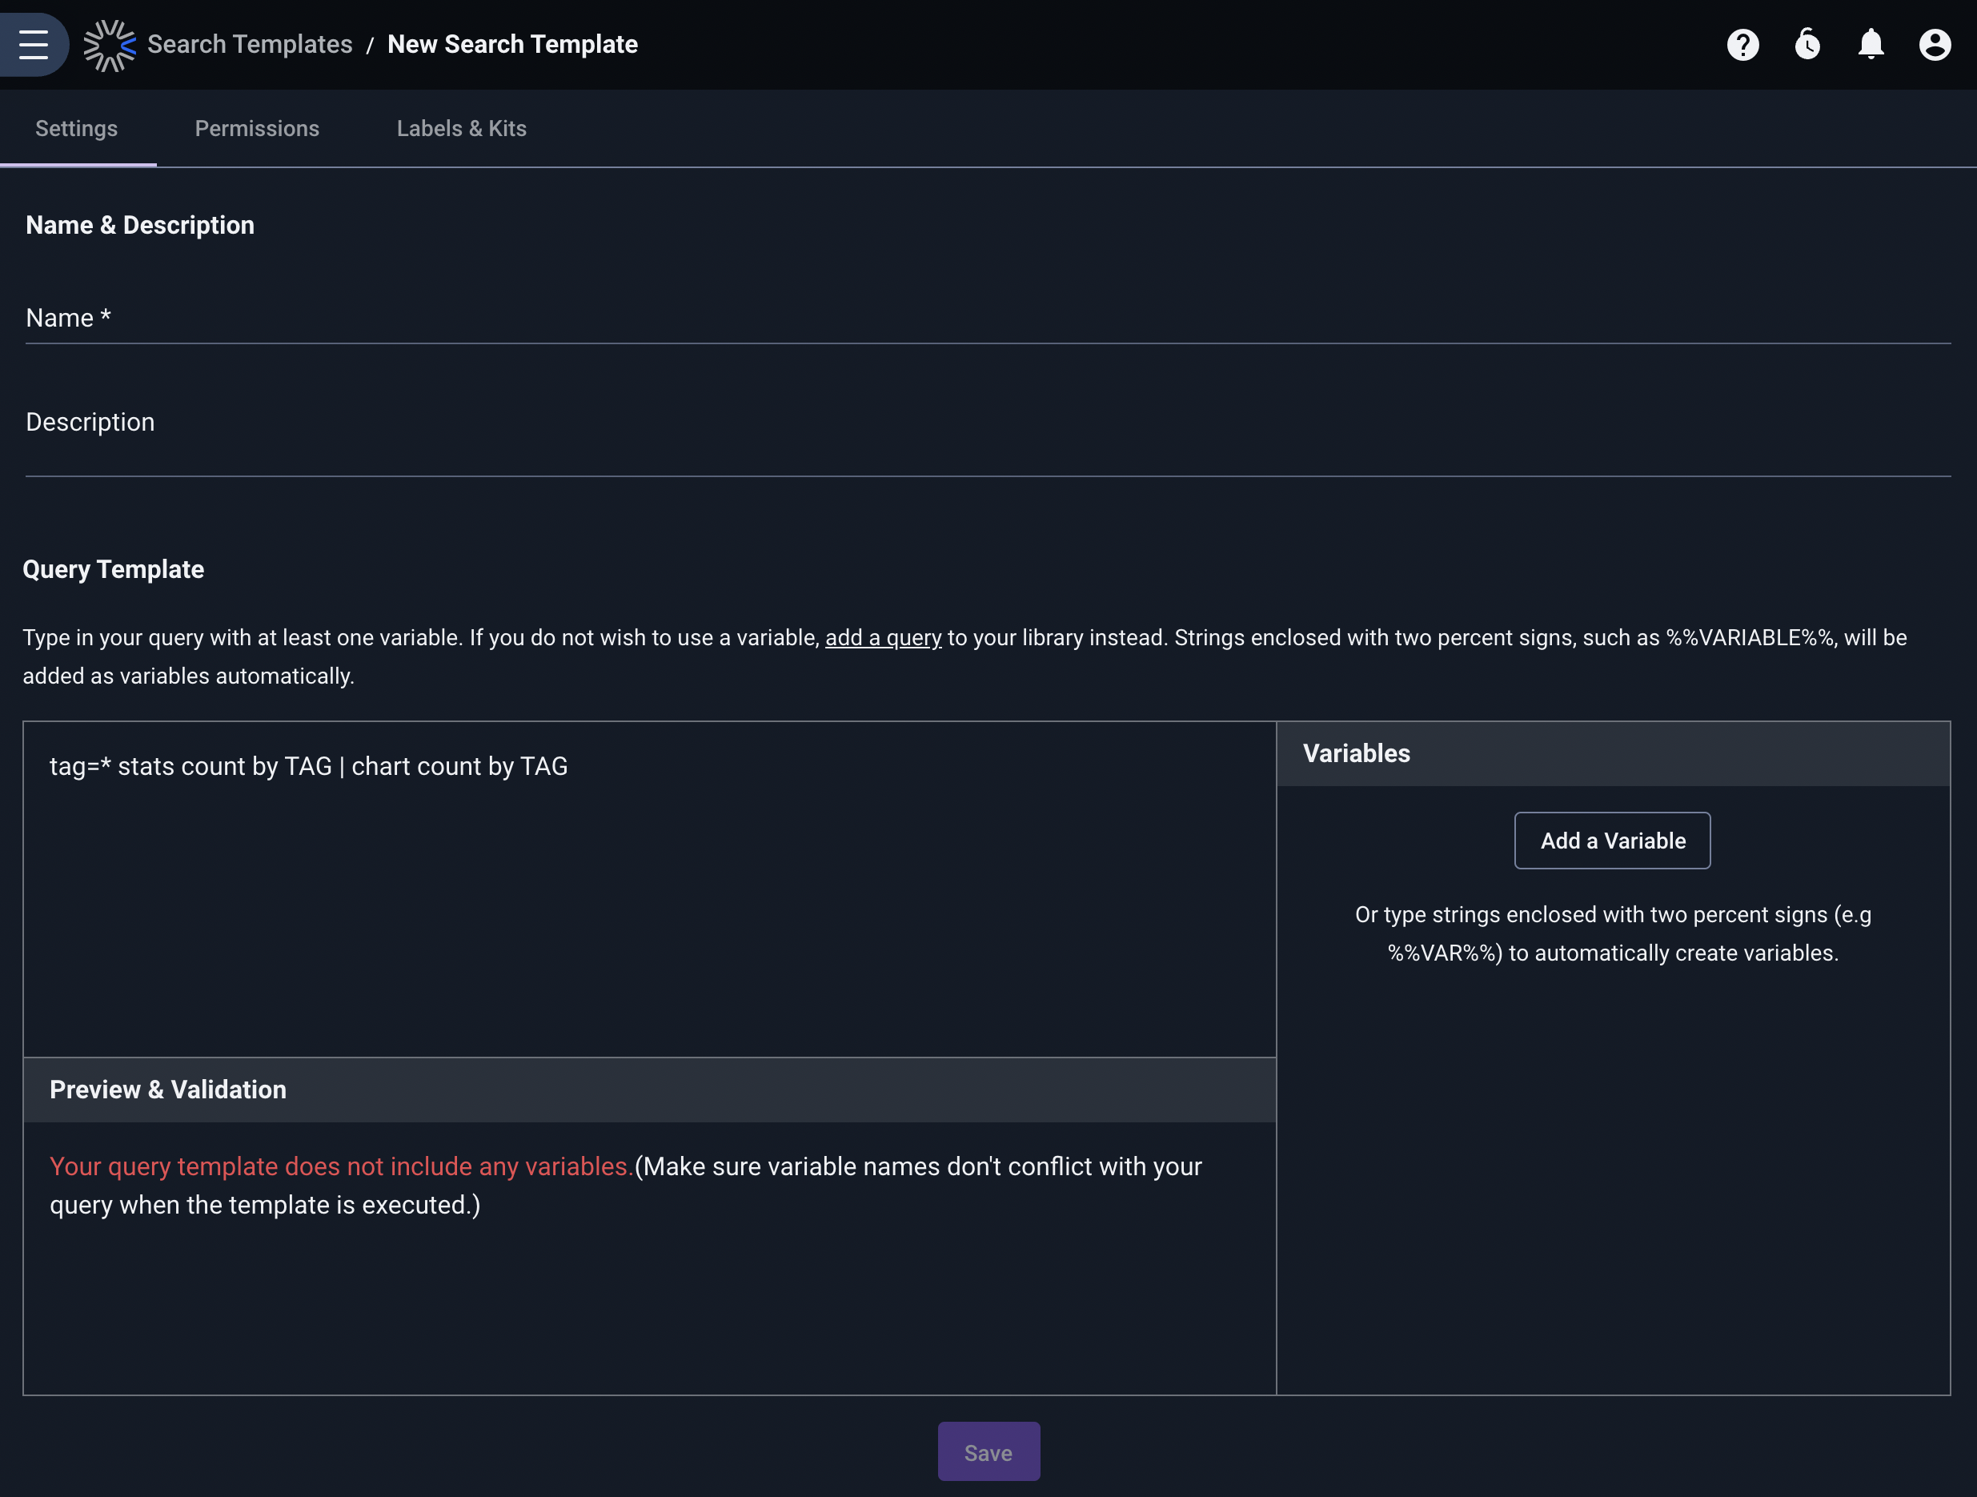This screenshot has width=1977, height=1497.
Task: Focus the Description text field
Action: [988, 436]
